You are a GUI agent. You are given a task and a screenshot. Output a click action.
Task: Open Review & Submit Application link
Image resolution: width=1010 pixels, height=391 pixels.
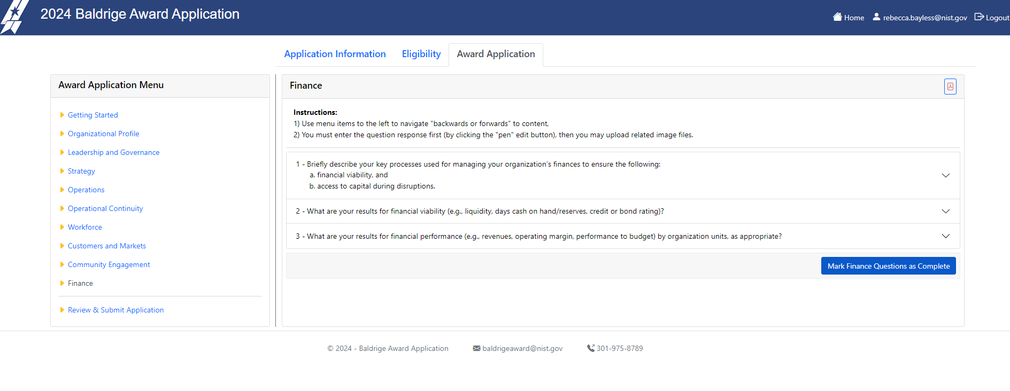[115, 310]
